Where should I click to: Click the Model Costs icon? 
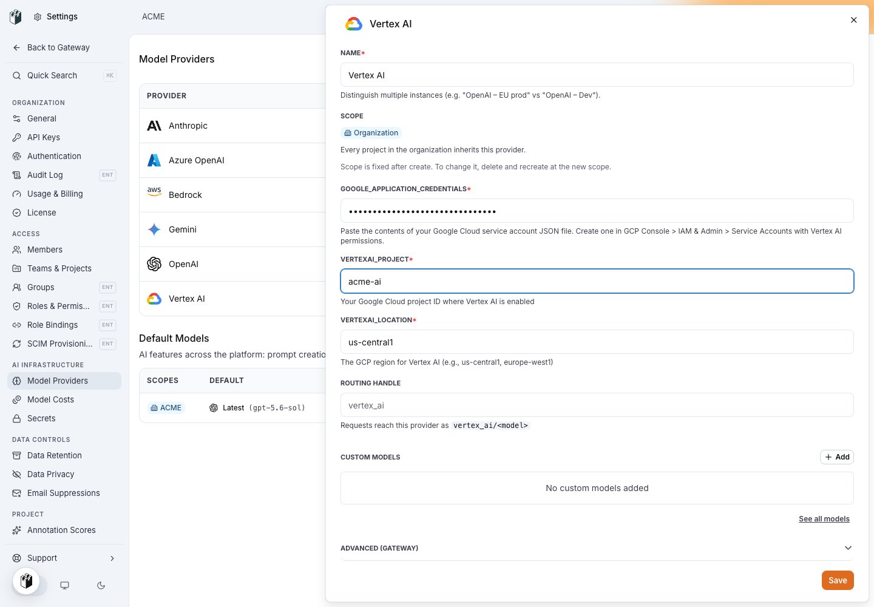[17, 399]
